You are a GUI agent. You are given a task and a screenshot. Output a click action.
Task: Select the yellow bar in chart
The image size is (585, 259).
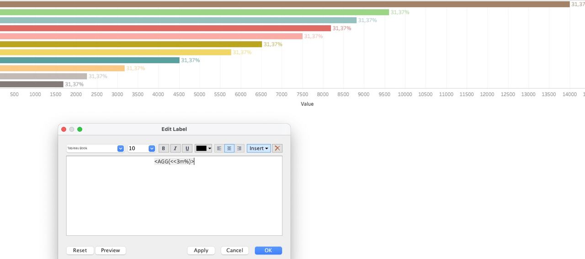116,52
